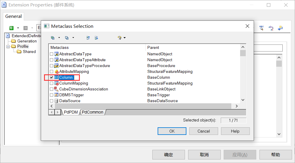Check AttributeMapping checkbox

[x=52, y=71]
